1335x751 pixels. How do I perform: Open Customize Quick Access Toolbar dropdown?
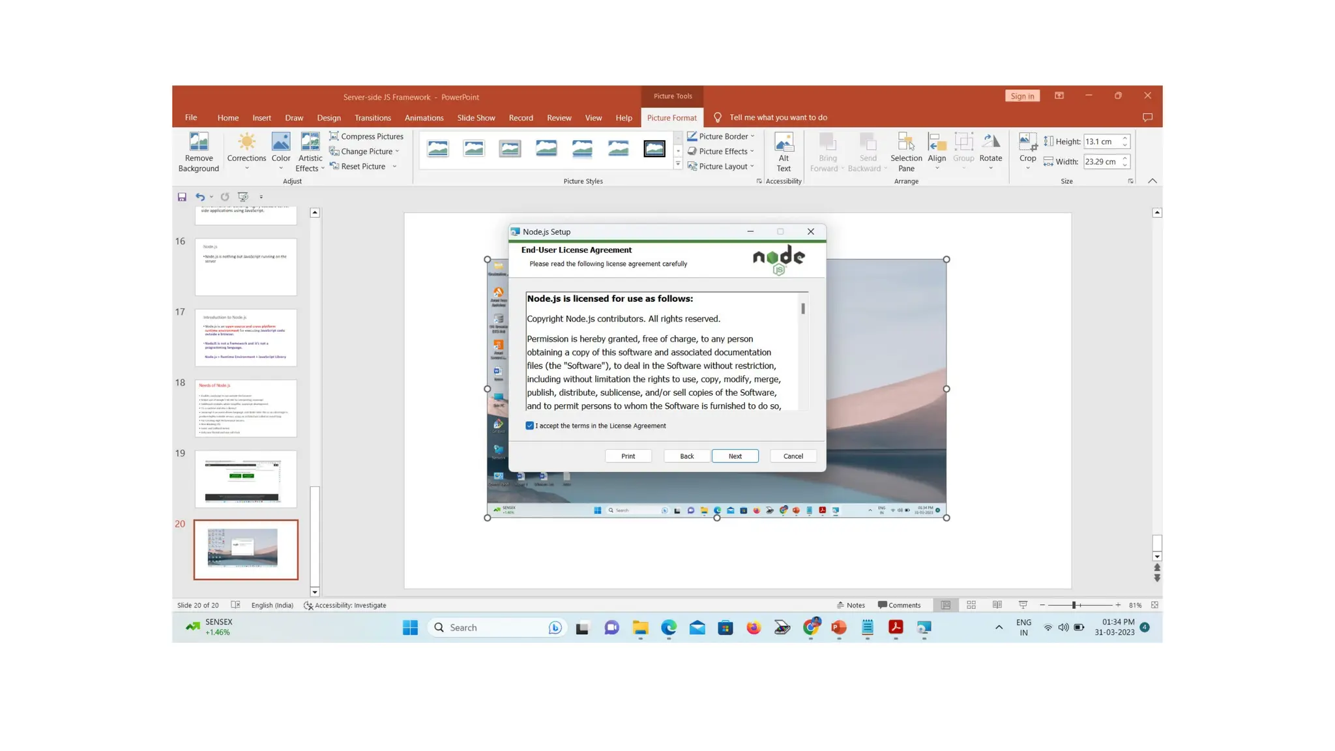point(261,197)
